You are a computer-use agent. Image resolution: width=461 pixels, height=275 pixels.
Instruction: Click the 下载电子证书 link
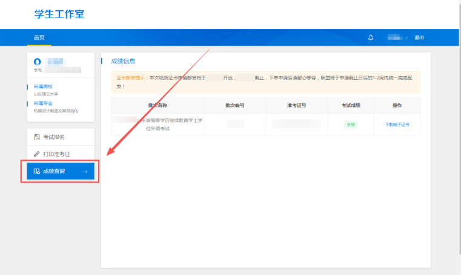[x=397, y=125]
